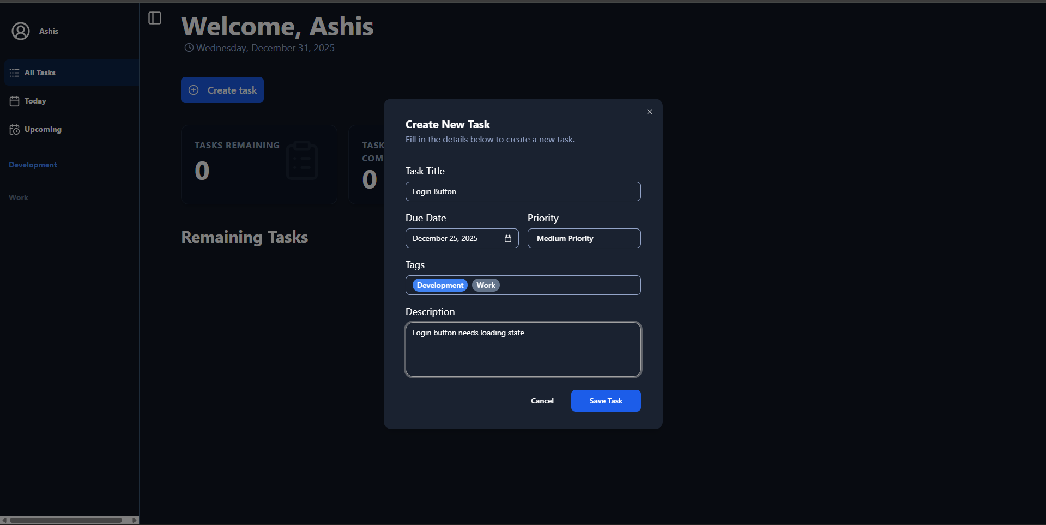Click the Upcoming clock-calendar icon

point(15,129)
